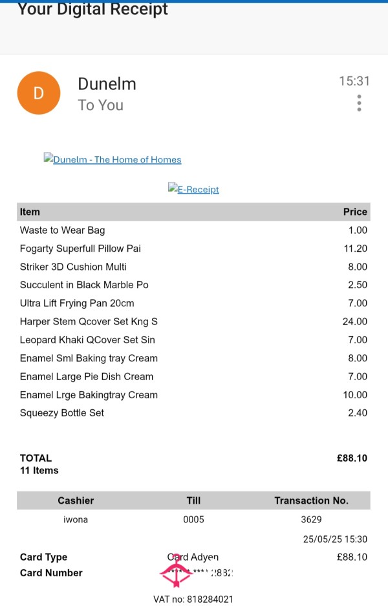Viewport: 388px width, 606px height.
Task: Click the broken Dunelm logo image icon
Action: [48, 158]
